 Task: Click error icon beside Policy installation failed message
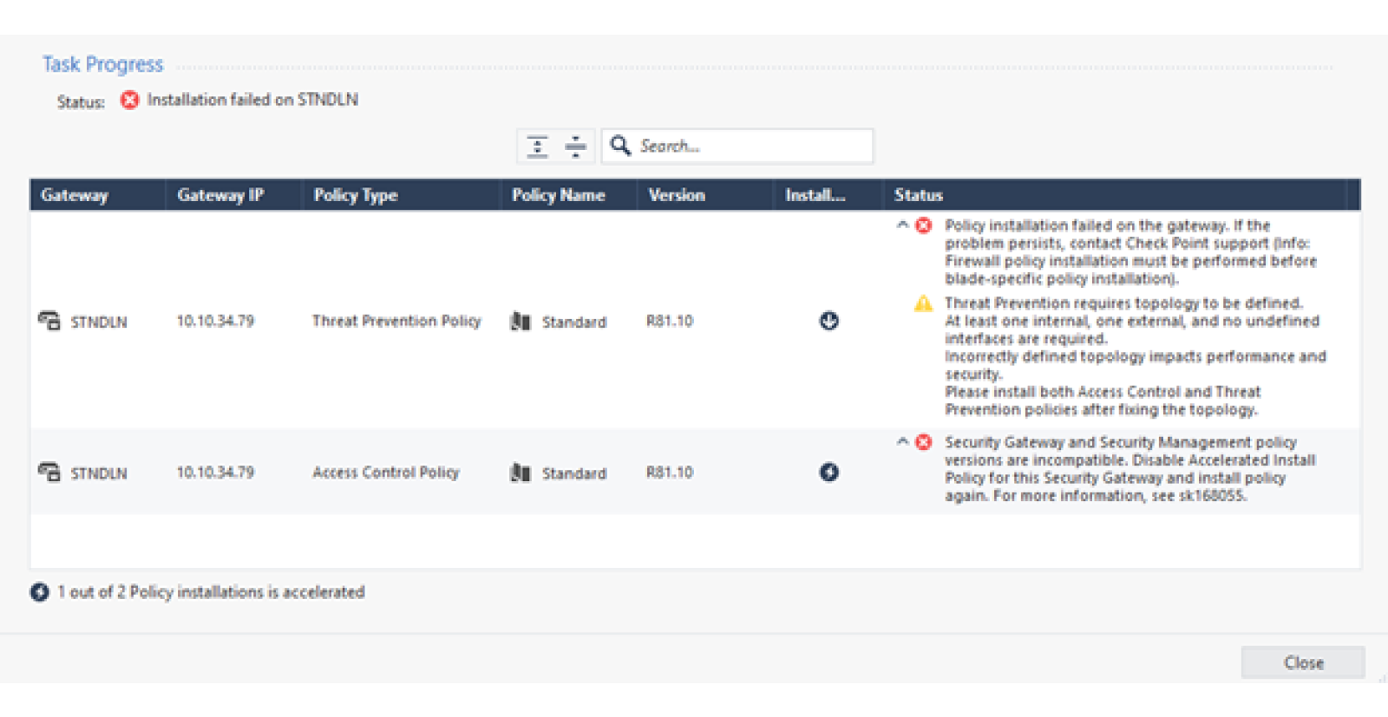924,225
